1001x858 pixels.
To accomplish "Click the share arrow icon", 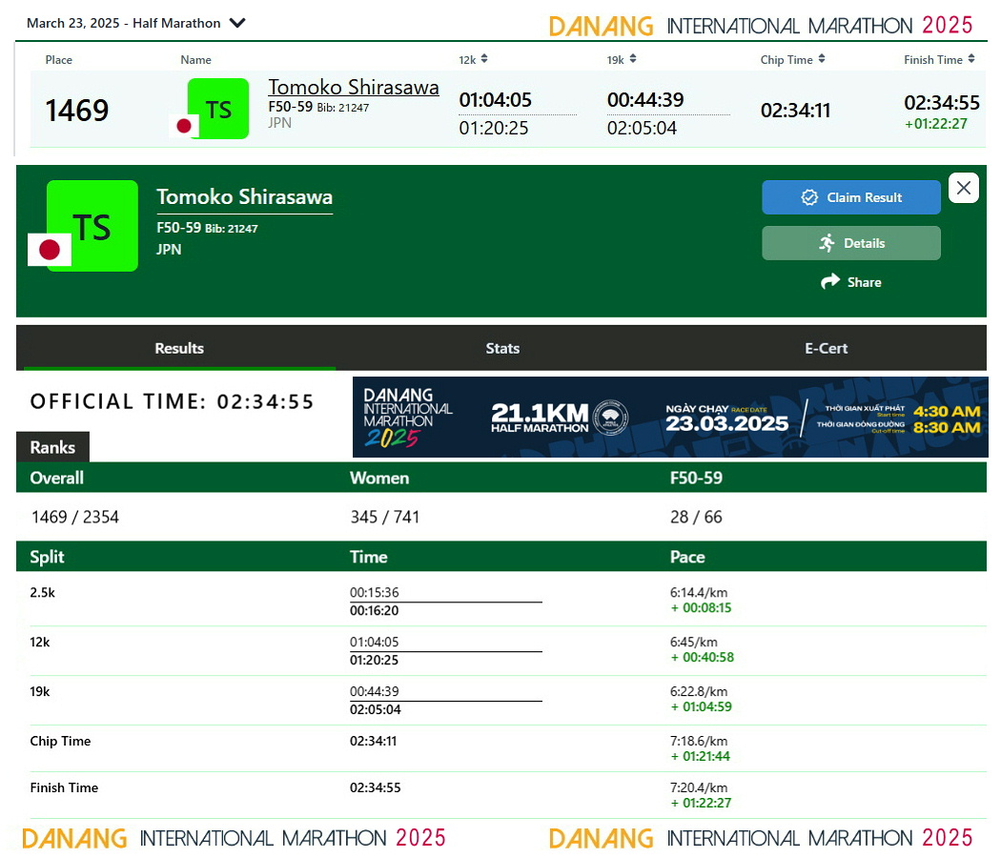I will tap(830, 281).
